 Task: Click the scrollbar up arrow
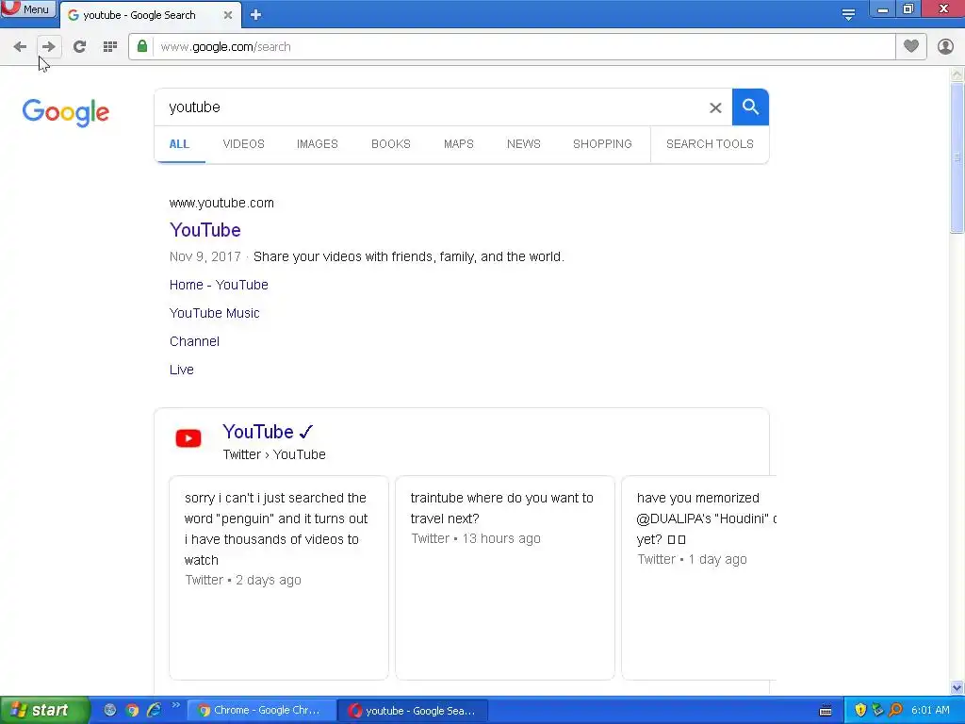957,74
